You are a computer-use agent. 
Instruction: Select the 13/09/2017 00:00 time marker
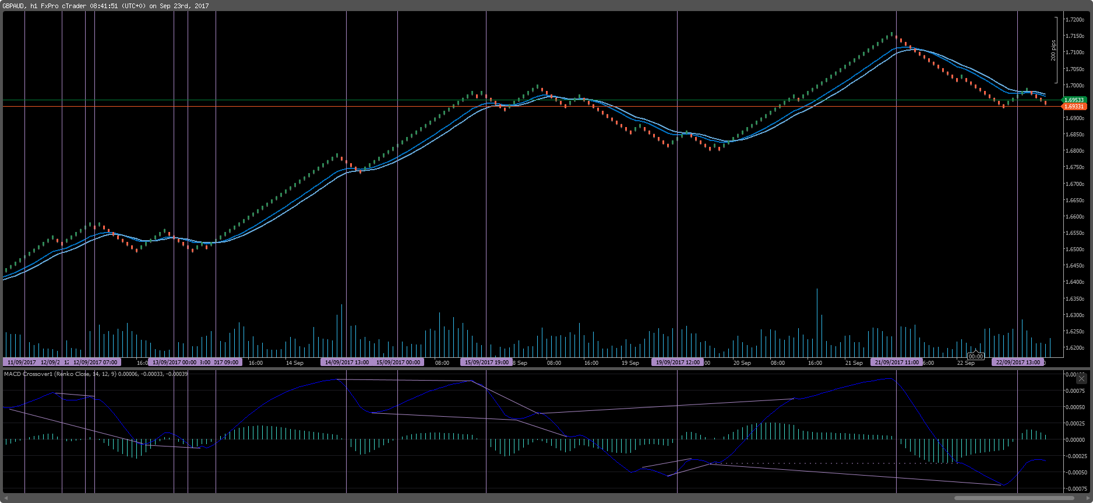tap(174, 363)
